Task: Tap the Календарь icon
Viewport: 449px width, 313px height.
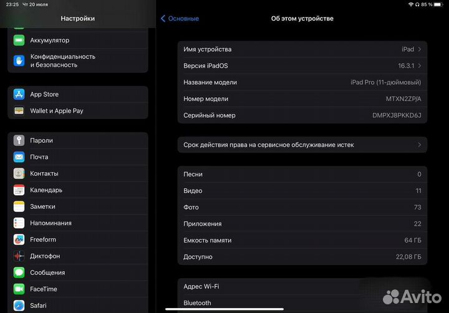Action: tap(19, 190)
